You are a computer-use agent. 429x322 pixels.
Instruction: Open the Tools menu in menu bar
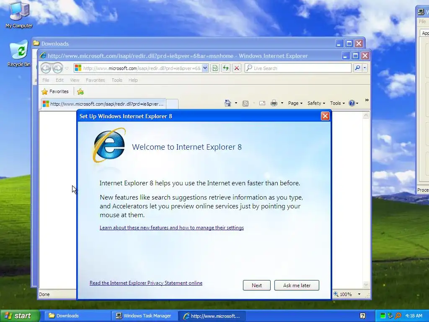(116, 80)
